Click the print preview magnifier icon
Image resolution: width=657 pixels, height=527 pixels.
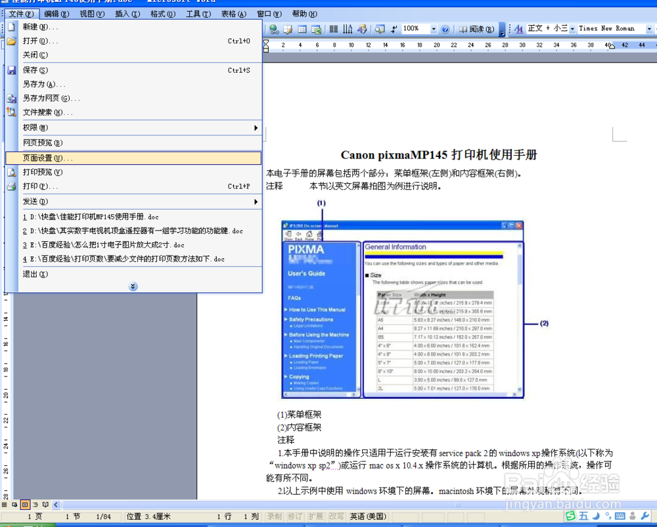[11, 172]
